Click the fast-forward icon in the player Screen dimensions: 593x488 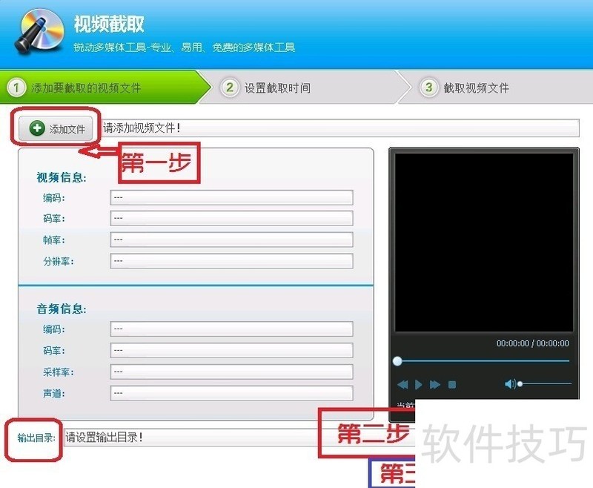pyautogui.click(x=436, y=384)
